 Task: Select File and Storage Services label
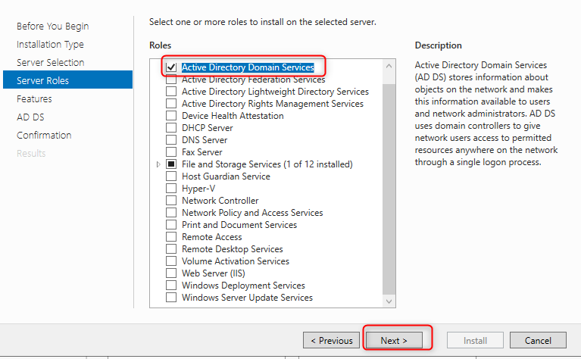267,164
